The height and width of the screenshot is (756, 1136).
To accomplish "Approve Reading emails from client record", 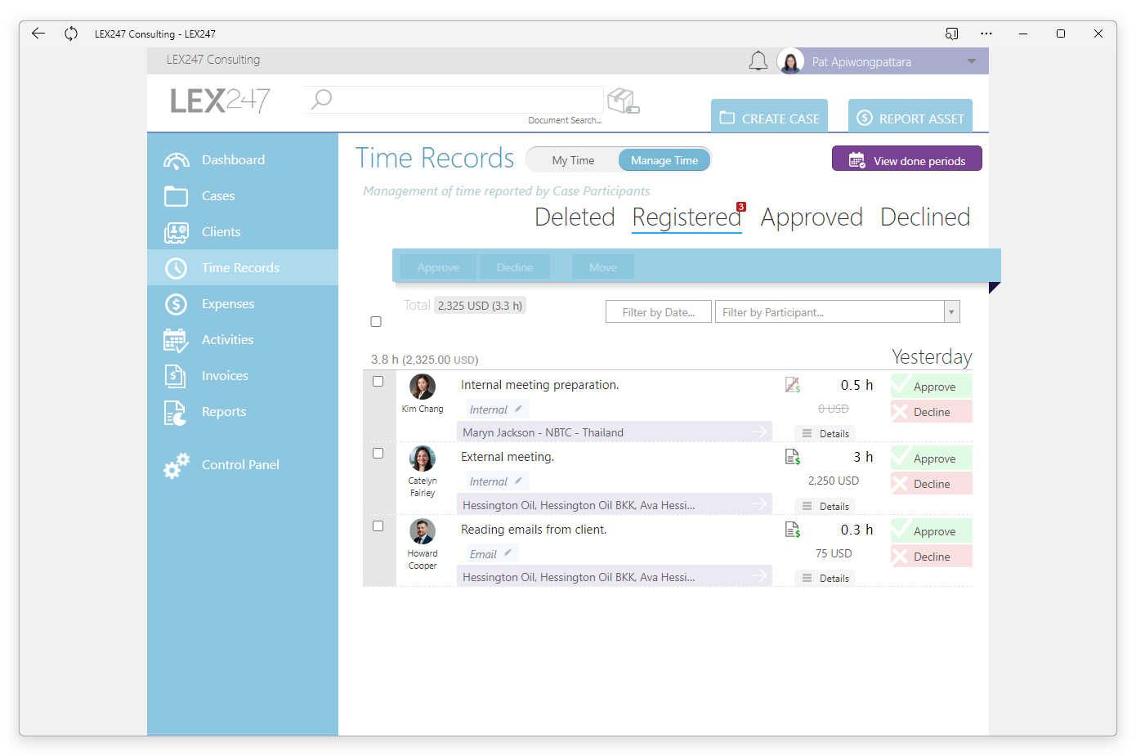I will (x=932, y=530).
